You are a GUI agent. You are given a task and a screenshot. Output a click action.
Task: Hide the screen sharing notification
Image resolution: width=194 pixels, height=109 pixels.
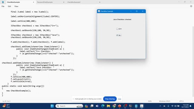pyautogui.click(x=119, y=99)
